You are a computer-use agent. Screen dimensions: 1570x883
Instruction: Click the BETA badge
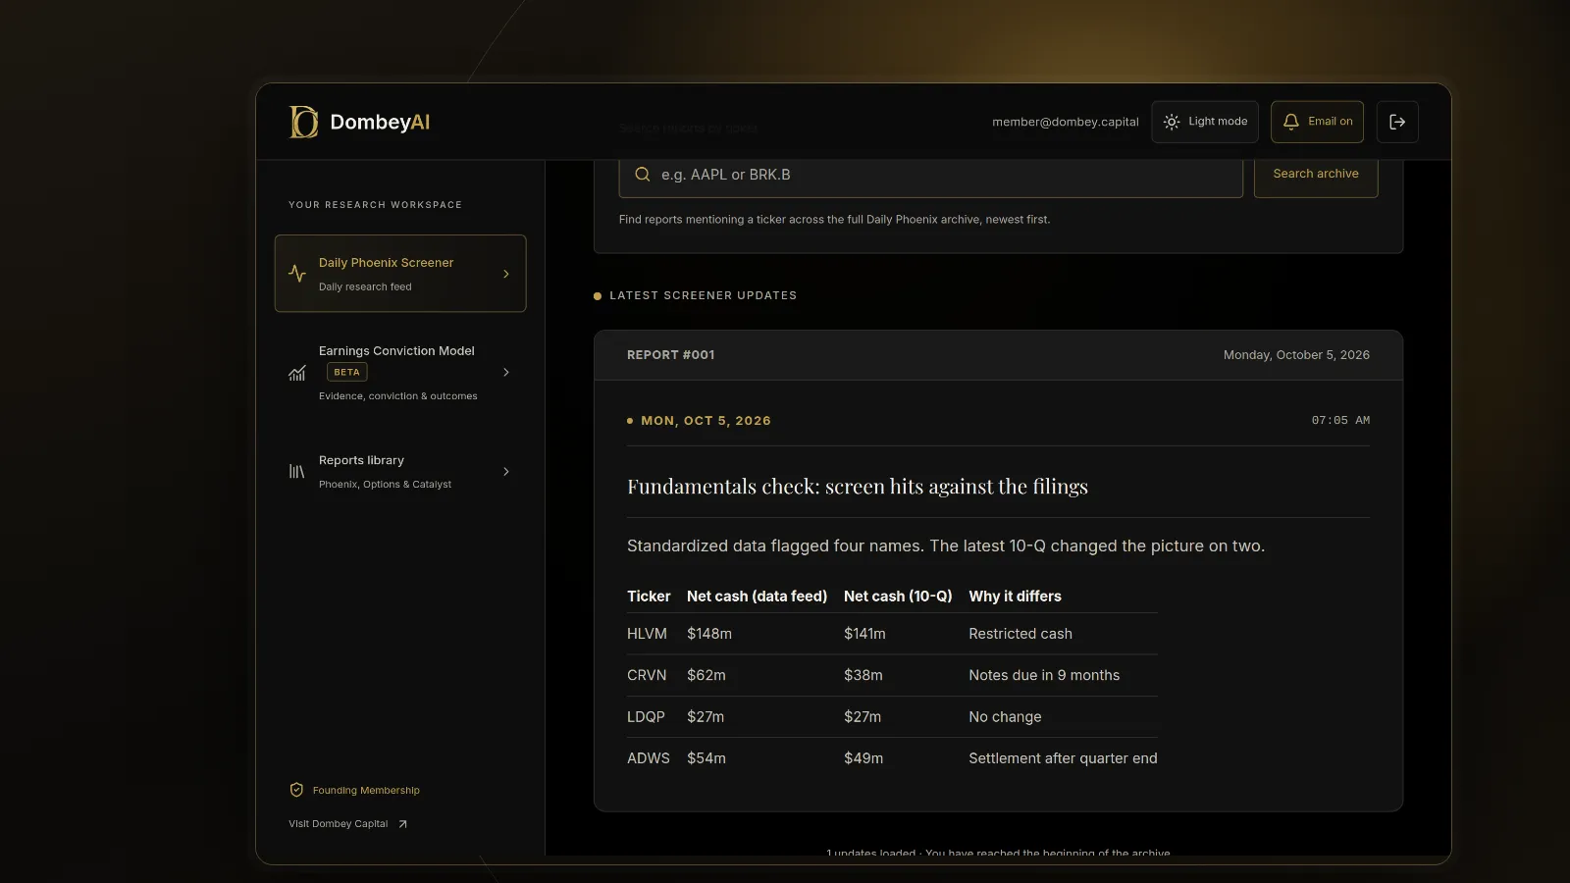[x=346, y=373]
